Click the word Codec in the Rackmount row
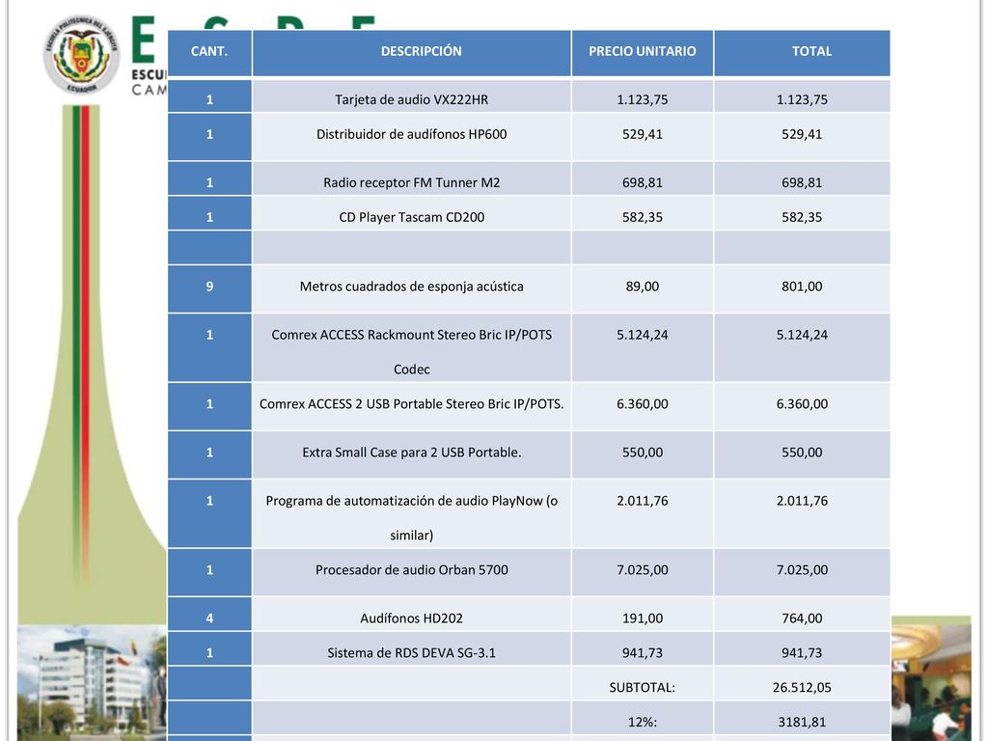988x741 pixels. pyautogui.click(x=411, y=370)
